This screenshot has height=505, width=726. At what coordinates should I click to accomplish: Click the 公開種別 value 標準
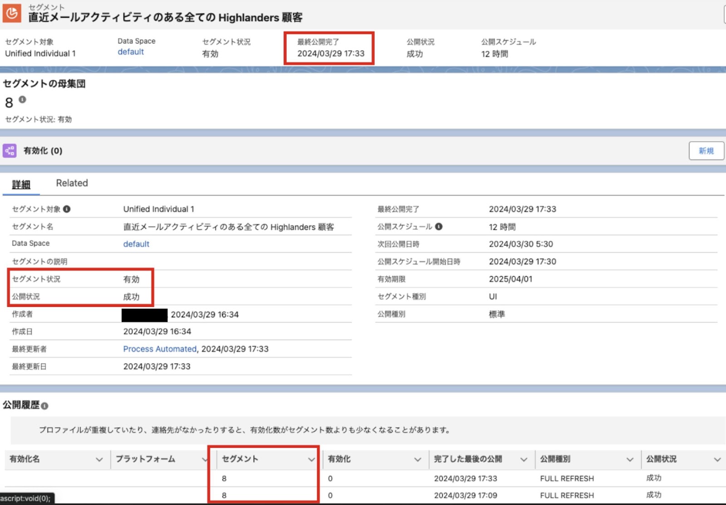pyautogui.click(x=497, y=314)
